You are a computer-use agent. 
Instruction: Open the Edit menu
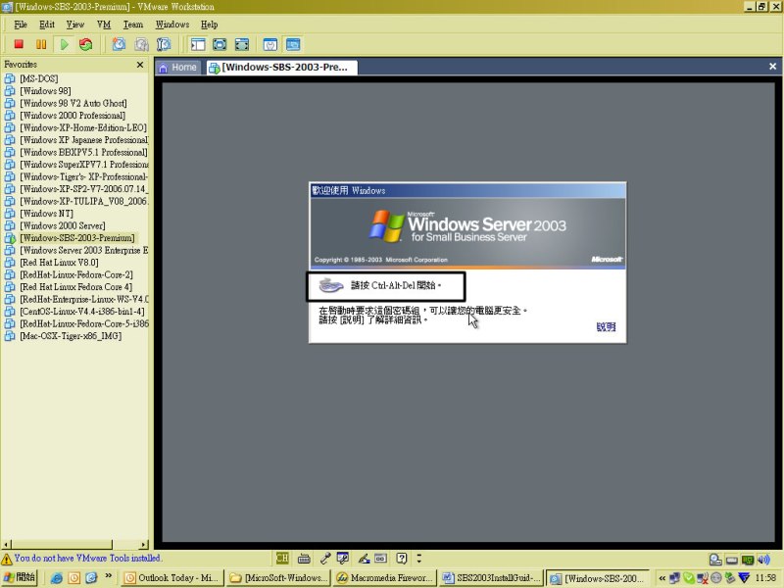47,24
